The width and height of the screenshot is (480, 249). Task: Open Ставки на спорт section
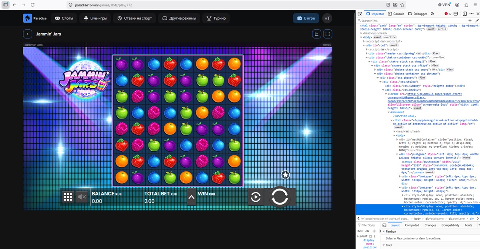(x=135, y=18)
